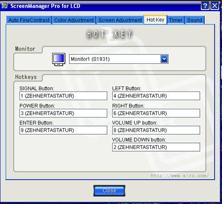Go to the Screen Adjustment tab

tap(120, 20)
